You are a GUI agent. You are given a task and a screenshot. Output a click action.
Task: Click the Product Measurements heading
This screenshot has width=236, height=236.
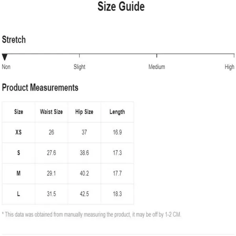pyautogui.click(x=40, y=87)
